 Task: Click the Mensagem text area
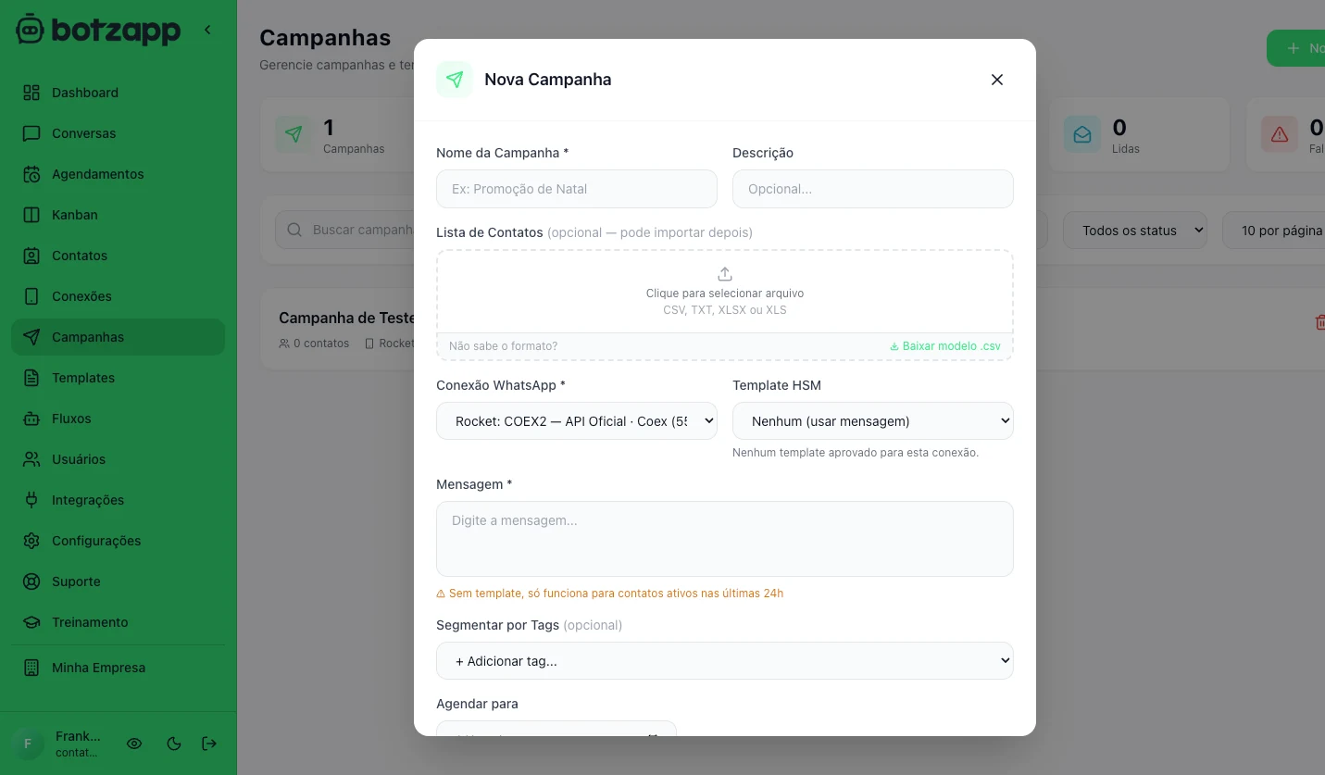tap(725, 539)
